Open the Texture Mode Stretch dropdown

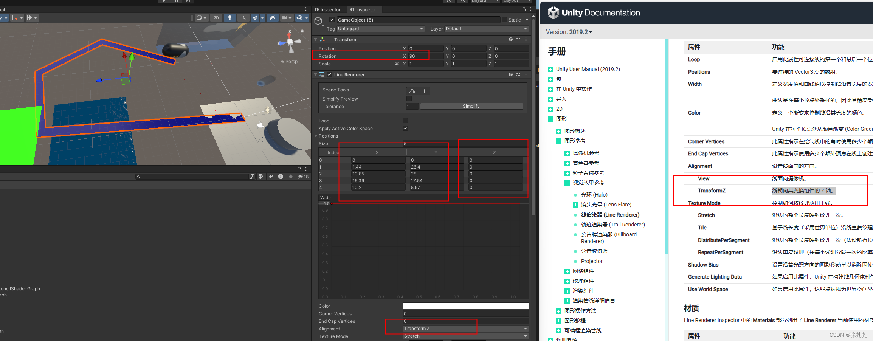[x=465, y=336]
